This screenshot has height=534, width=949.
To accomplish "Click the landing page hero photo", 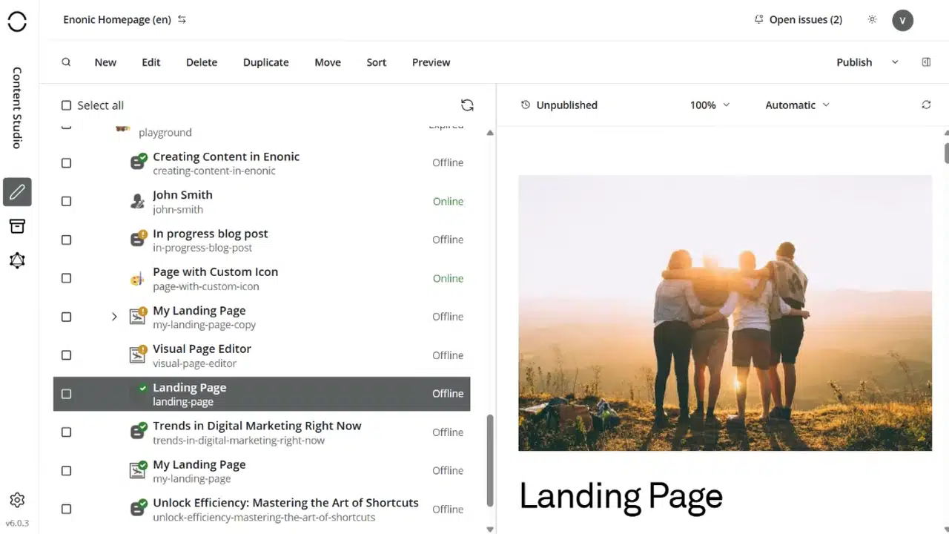I will tap(725, 313).
